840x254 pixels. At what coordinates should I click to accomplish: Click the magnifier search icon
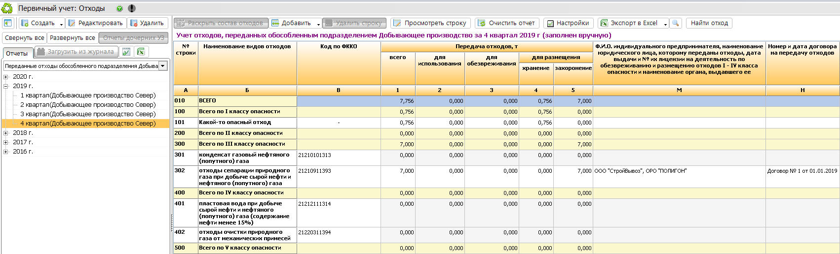click(x=676, y=23)
